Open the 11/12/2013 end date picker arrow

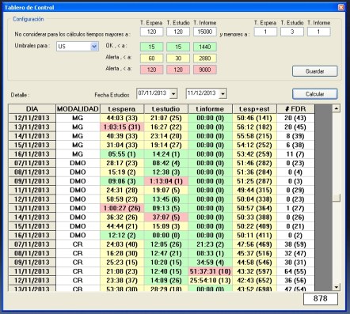(x=223, y=93)
